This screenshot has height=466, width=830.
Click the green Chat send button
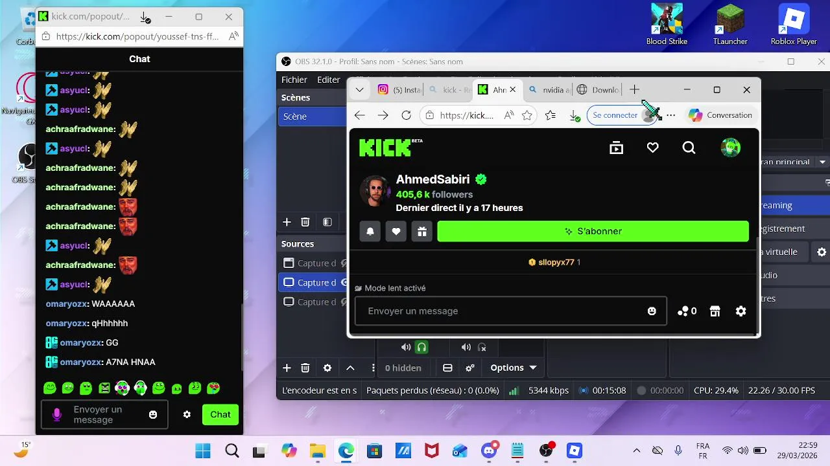220,414
